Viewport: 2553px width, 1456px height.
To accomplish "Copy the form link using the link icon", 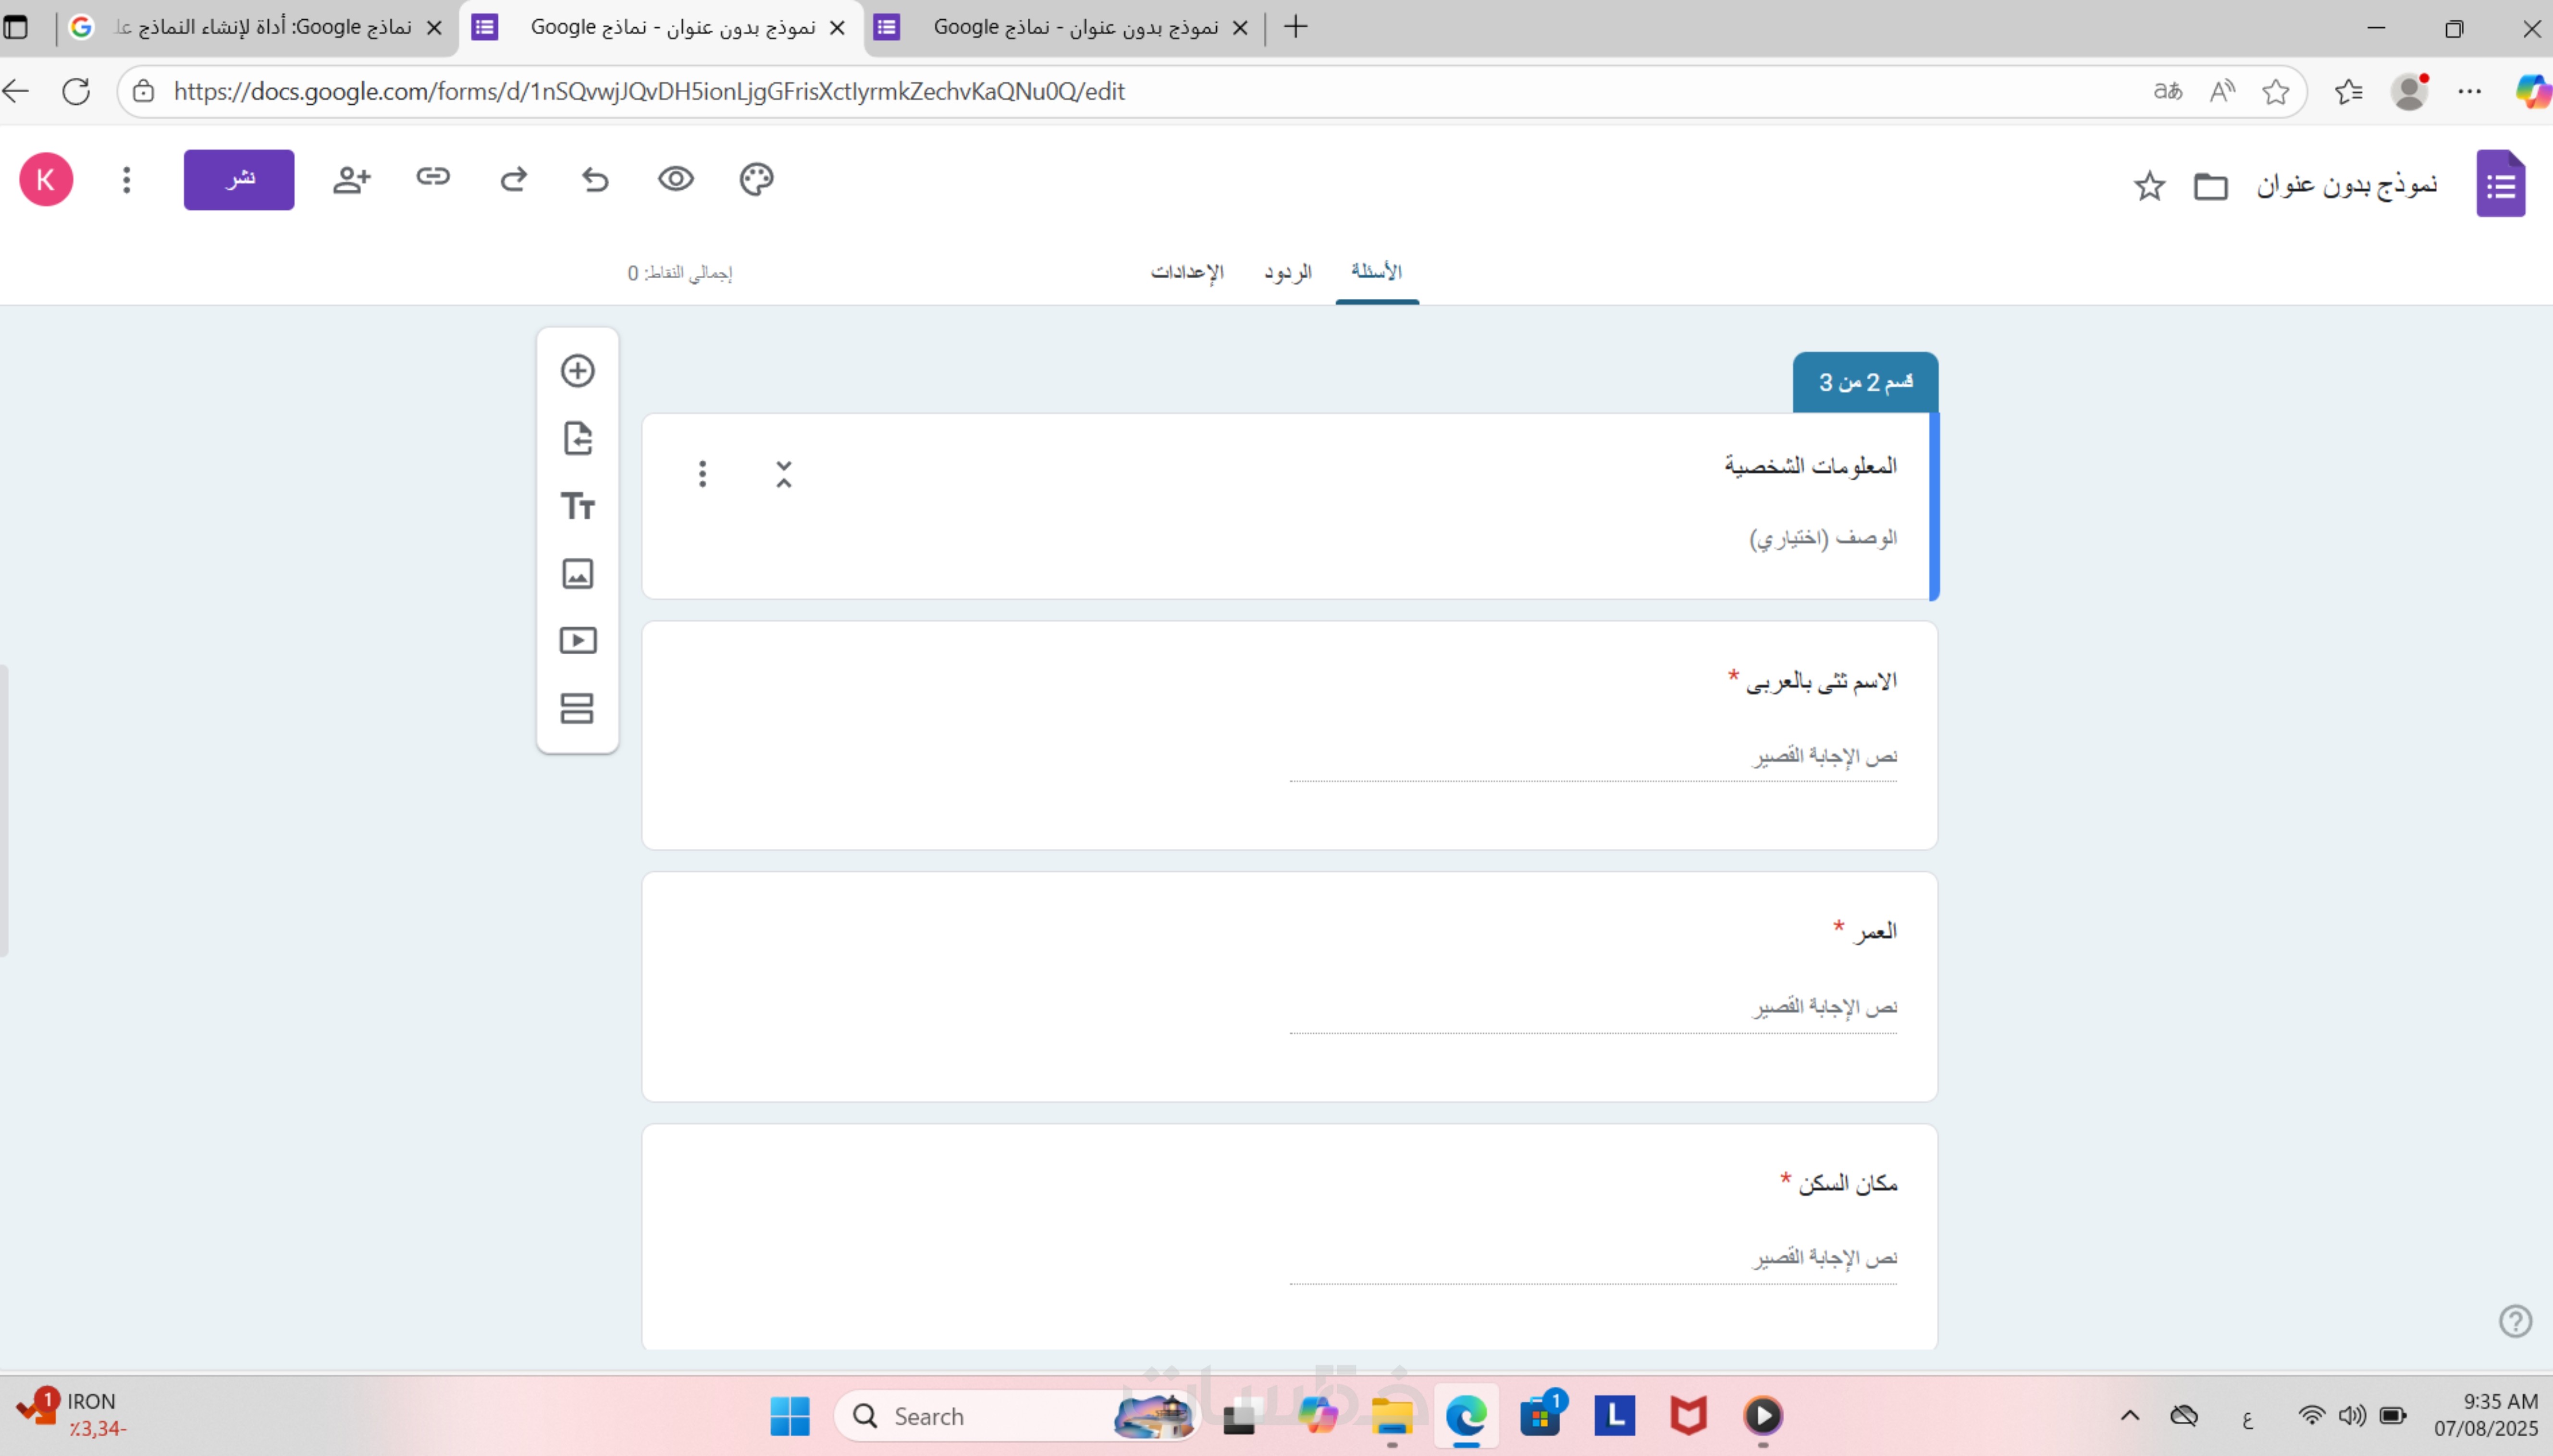I will pyautogui.click(x=433, y=177).
